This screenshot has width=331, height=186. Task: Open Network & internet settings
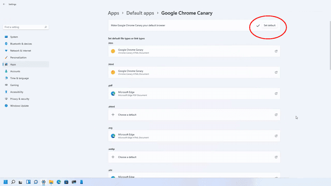(x=26, y=51)
